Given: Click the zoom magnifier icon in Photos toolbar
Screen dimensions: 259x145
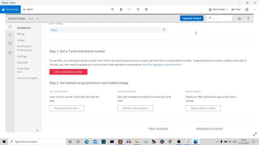Looking at the screenshot, I should click(113, 9).
